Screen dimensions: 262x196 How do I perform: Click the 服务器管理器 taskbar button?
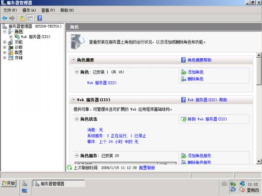59,184
